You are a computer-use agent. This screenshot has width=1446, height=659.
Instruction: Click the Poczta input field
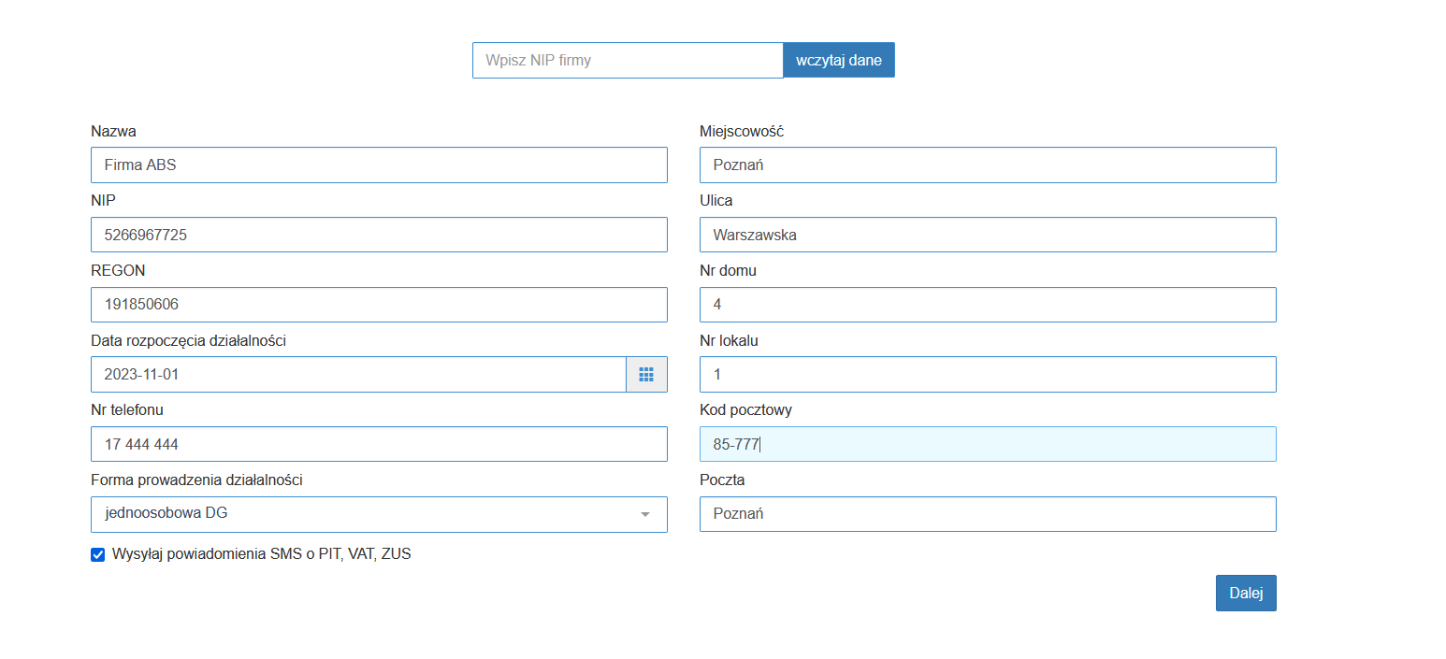click(x=987, y=514)
